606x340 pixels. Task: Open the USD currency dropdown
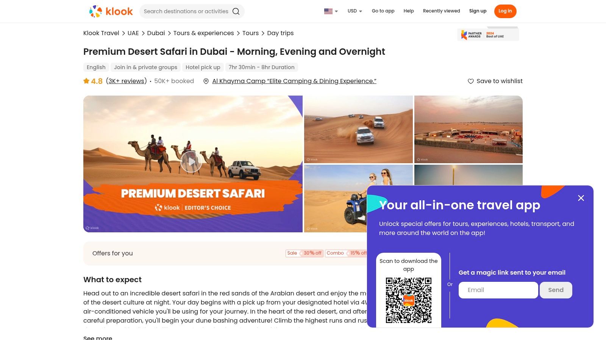click(x=355, y=11)
